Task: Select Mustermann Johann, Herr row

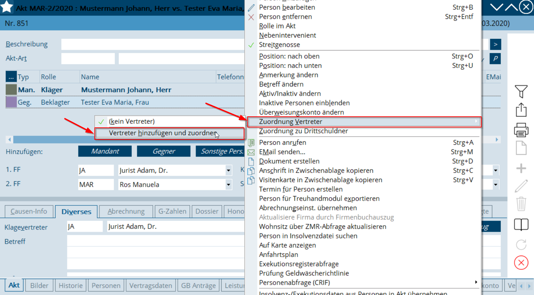Action: tap(125, 90)
